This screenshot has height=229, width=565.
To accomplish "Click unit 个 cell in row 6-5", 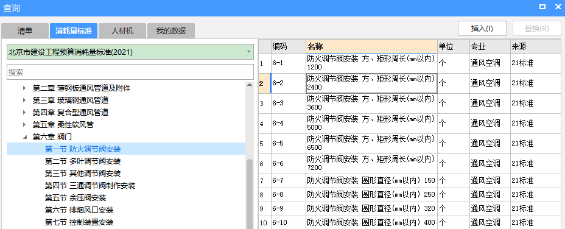I will 454,144.
